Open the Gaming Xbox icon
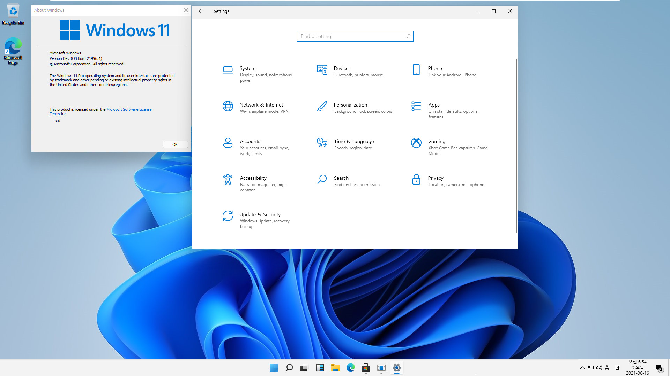Image resolution: width=670 pixels, height=376 pixels. (416, 143)
